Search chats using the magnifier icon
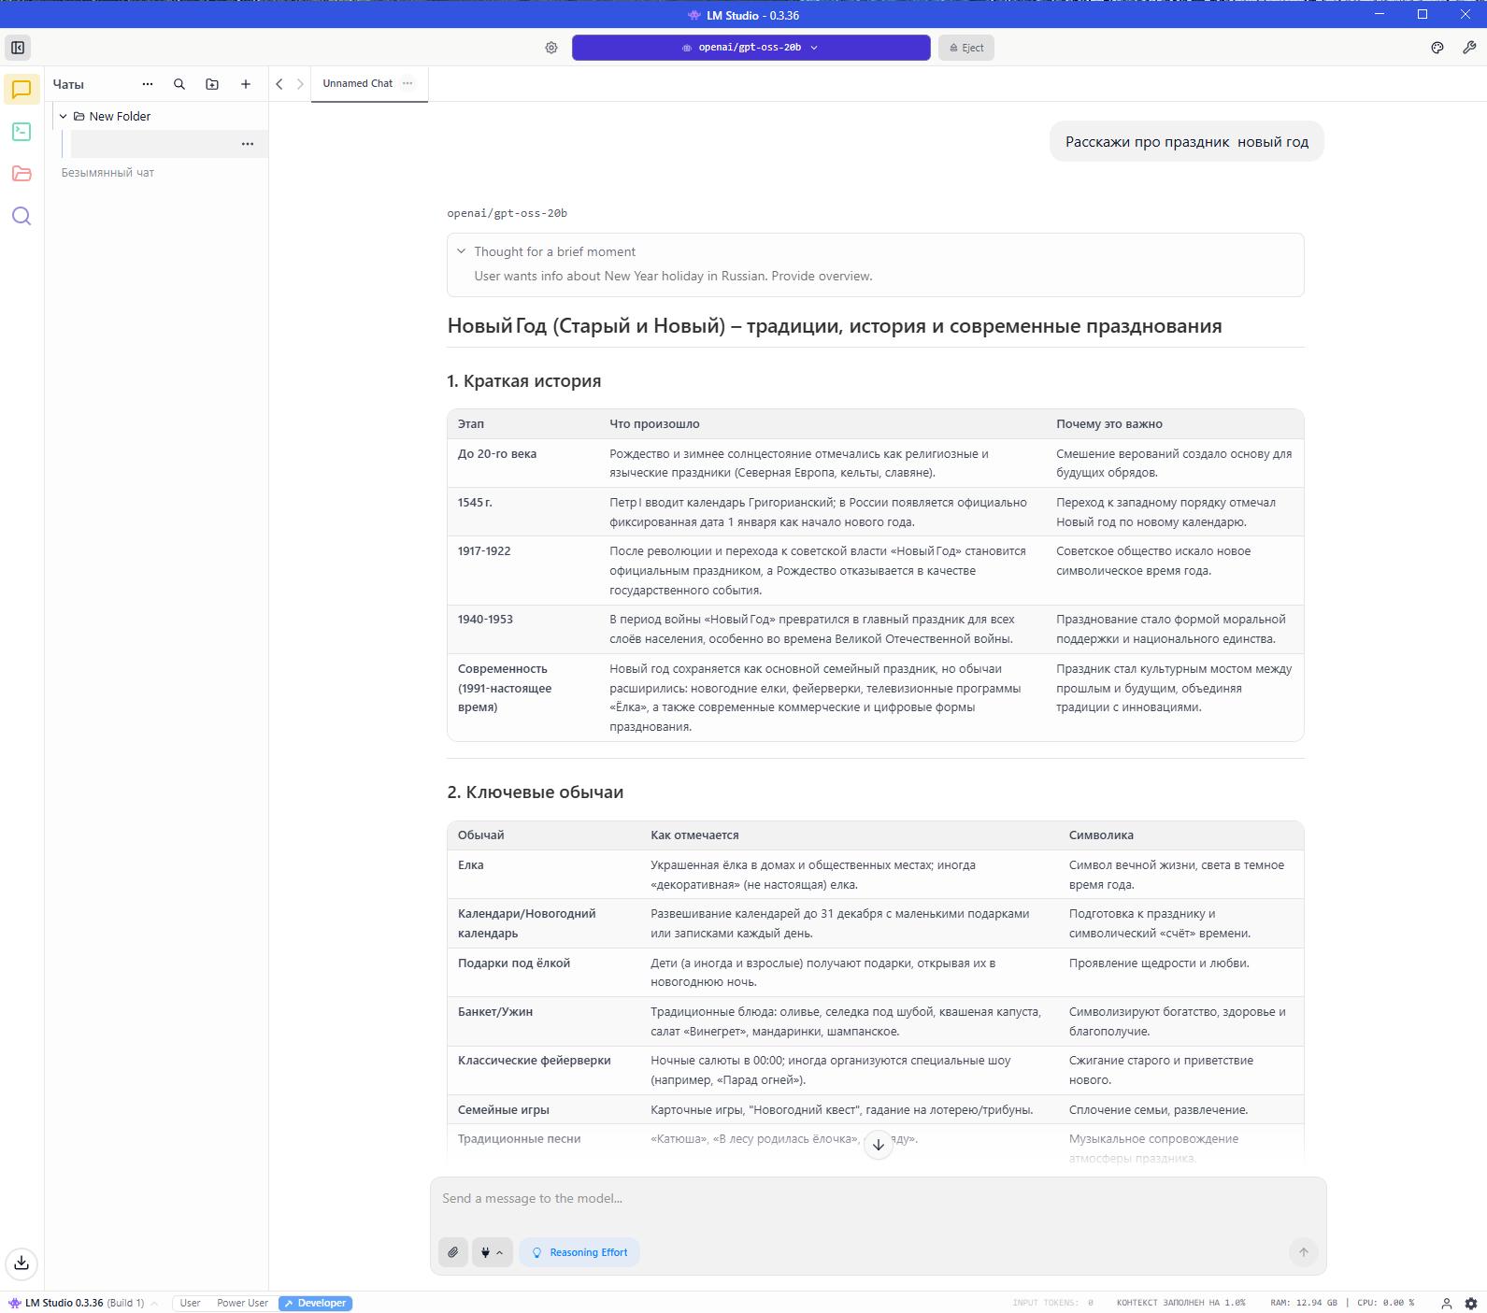This screenshot has height=1313, width=1487. tap(179, 84)
